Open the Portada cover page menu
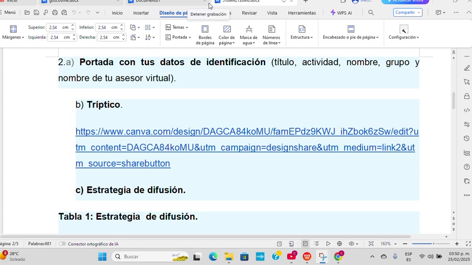The height and width of the screenshot is (265, 472). point(178,37)
